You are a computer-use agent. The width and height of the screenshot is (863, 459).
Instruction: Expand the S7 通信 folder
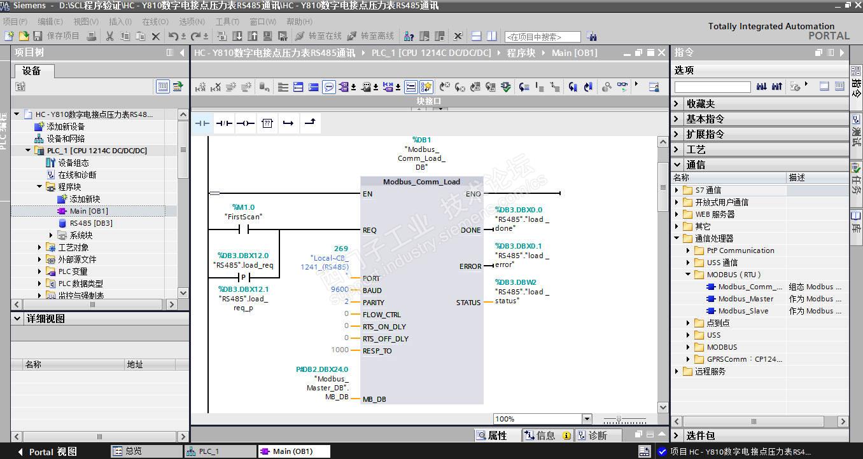677,190
